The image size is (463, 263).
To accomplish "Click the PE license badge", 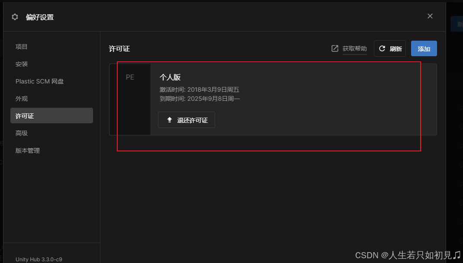I will pos(130,99).
